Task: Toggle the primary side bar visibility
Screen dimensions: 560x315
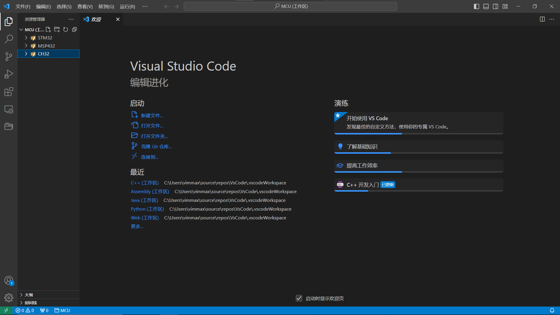Action: pos(477,6)
